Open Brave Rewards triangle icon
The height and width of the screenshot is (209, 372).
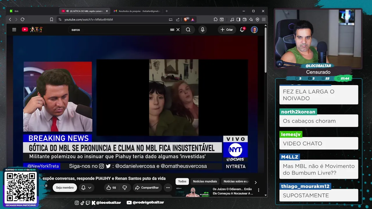point(192,19)
